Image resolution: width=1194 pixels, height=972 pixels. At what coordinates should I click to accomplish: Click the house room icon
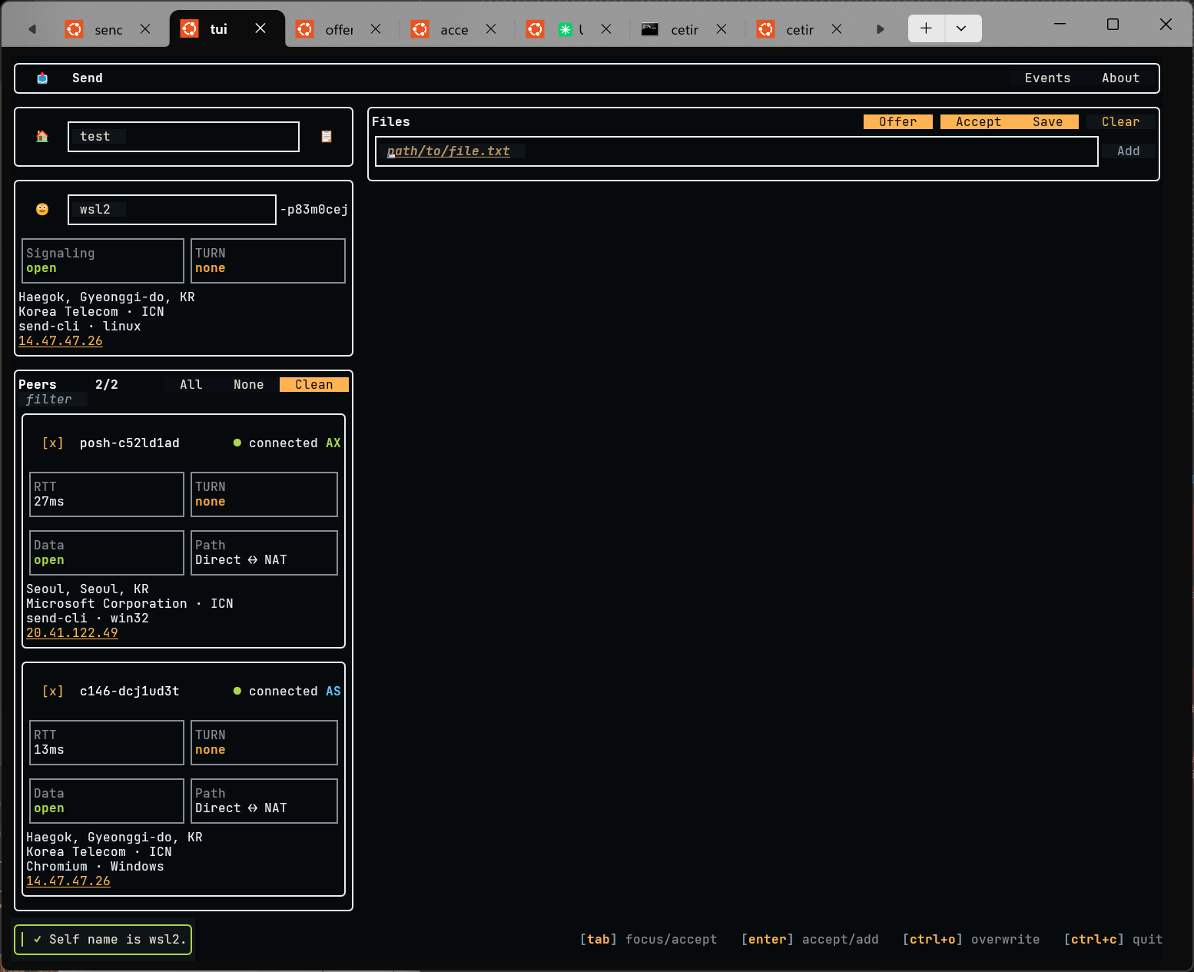coord(42,137)
